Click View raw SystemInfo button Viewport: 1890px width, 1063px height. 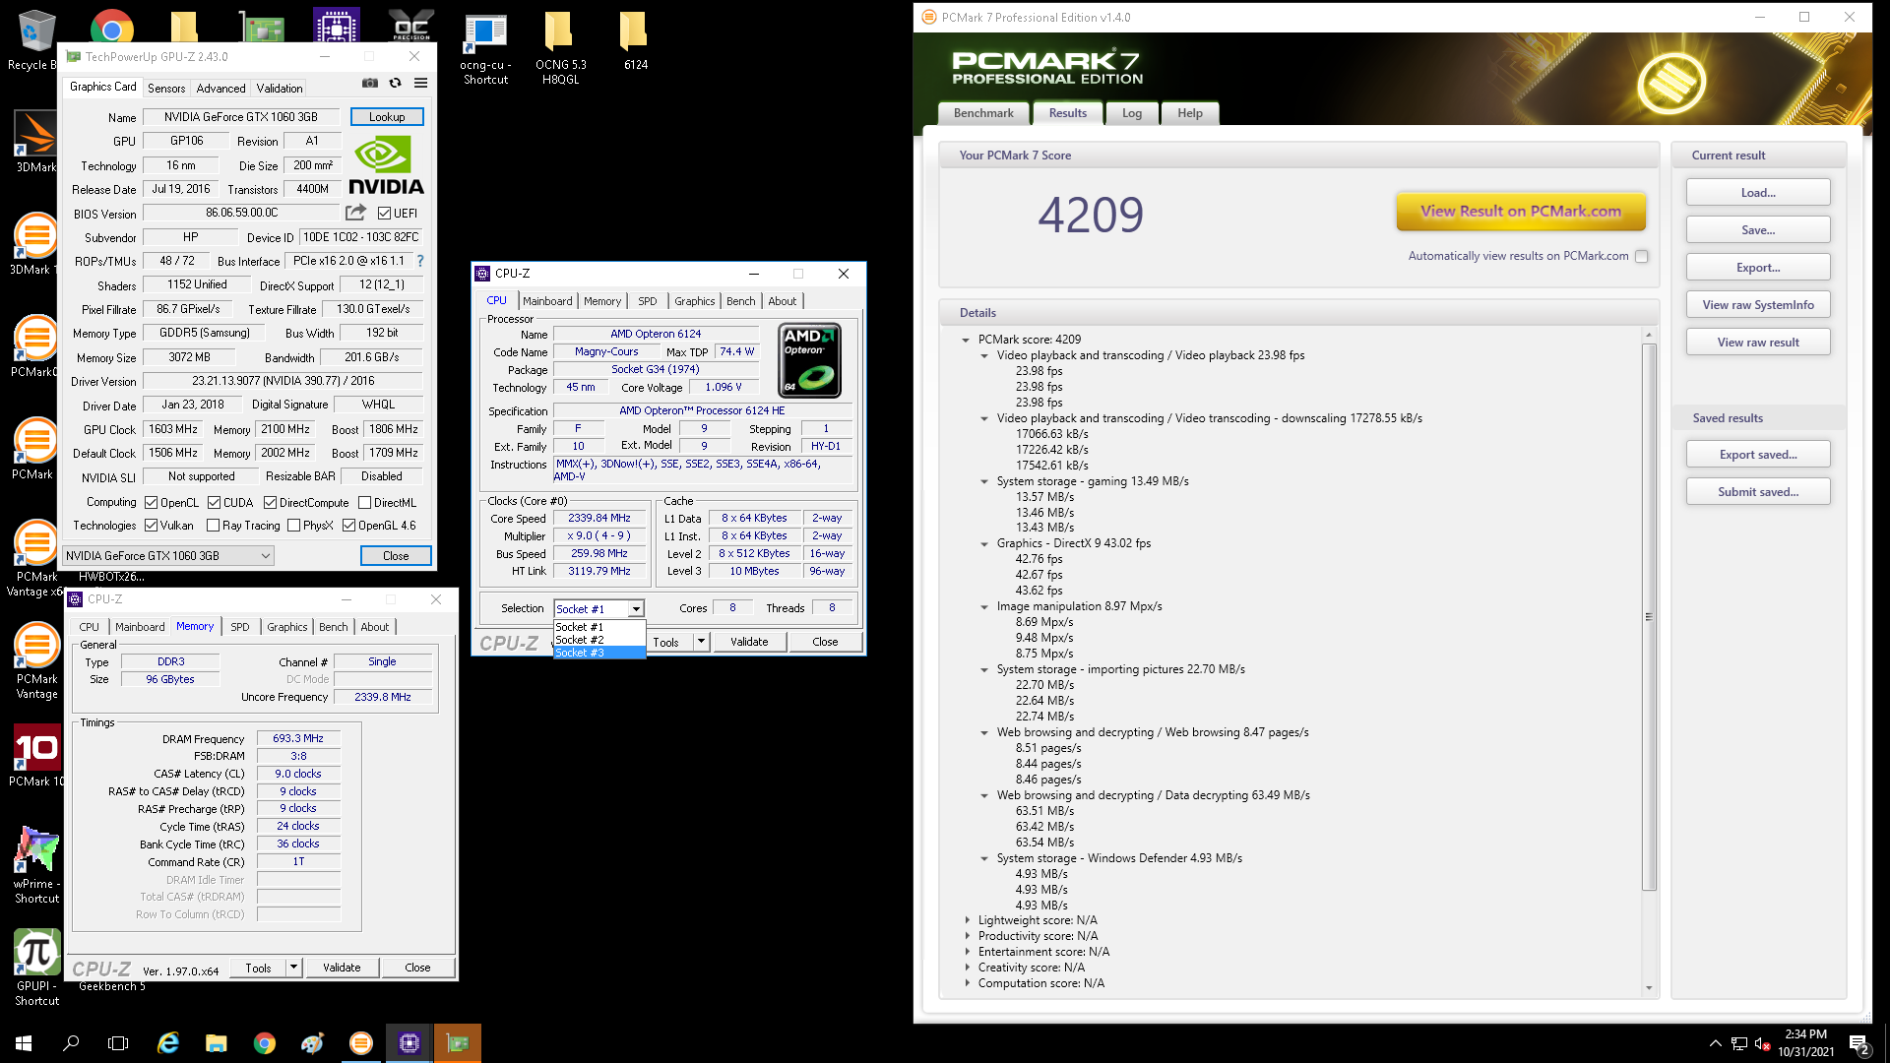tap(1758, 305)
